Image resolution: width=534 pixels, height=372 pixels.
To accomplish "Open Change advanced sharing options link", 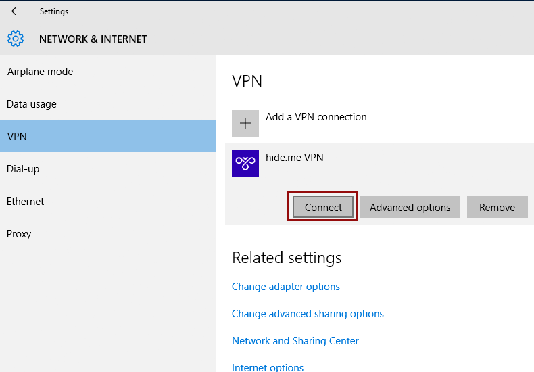I will tap(308, 314).
